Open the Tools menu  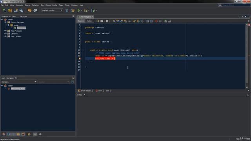(x=67, y=5)
